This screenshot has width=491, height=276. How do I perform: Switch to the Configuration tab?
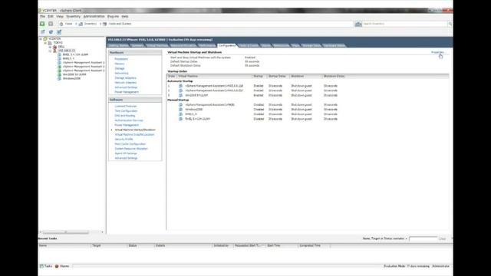(227, 45)
